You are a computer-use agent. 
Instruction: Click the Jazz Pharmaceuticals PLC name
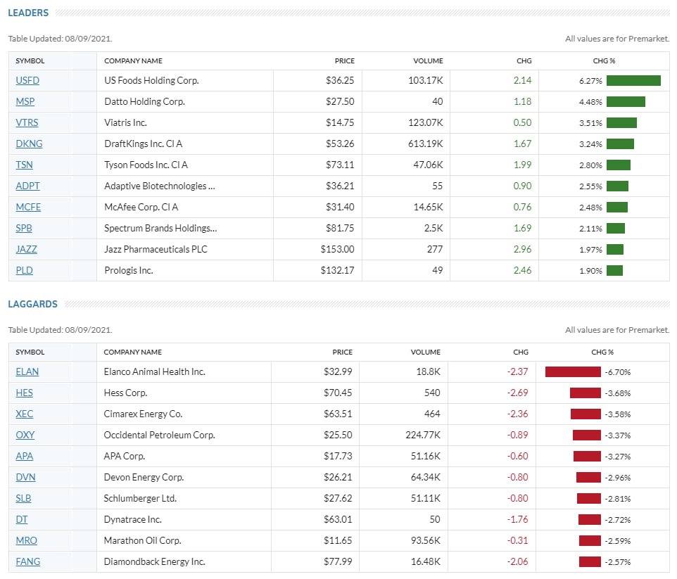[x=156, y=250]
